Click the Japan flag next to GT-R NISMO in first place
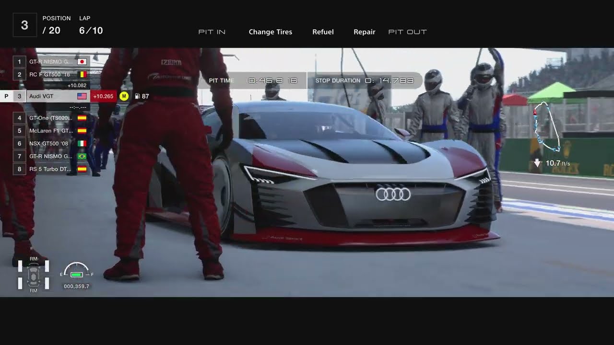614x345 pixels. 82,62
